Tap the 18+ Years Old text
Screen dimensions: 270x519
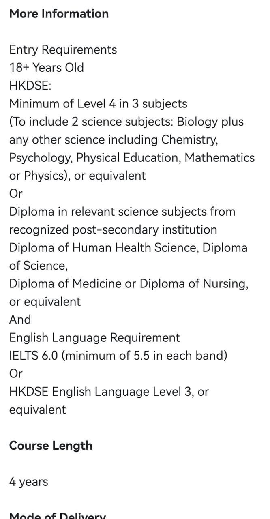(x=47, y=68)
